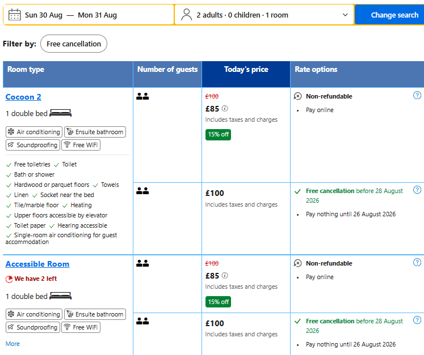The height and width of the screenshot is (355, 424).
Task: Select the Mon 31 Aug check-out date
Action: pos(98,15)
